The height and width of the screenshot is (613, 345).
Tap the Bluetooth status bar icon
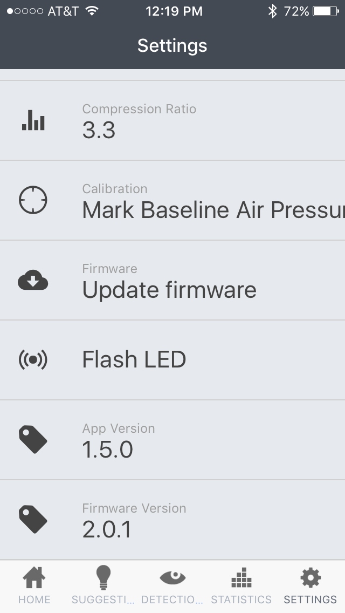tap(273, 11)
